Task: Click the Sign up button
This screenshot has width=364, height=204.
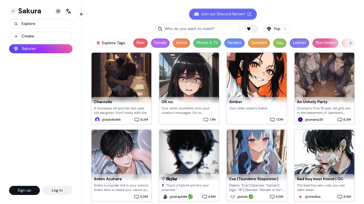Action: coord(24,190)
